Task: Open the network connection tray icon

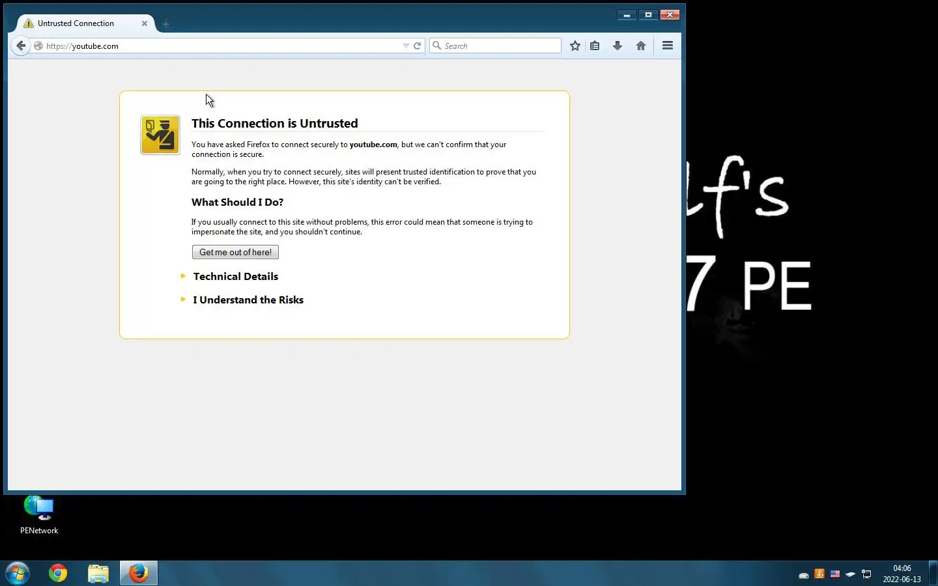Action: point(866,574)
